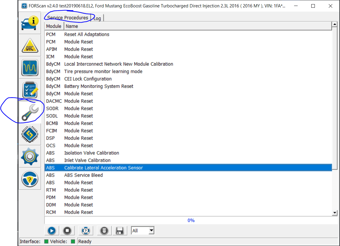The width and height of the screenshot is (340, 246).
Task: Select ABS Inlet Valve Calibration
Action: tap(188, 160)
